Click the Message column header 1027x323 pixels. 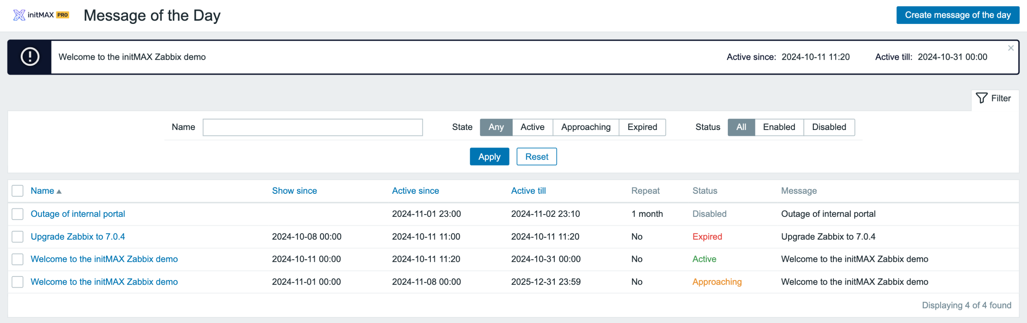pos(799,191)
